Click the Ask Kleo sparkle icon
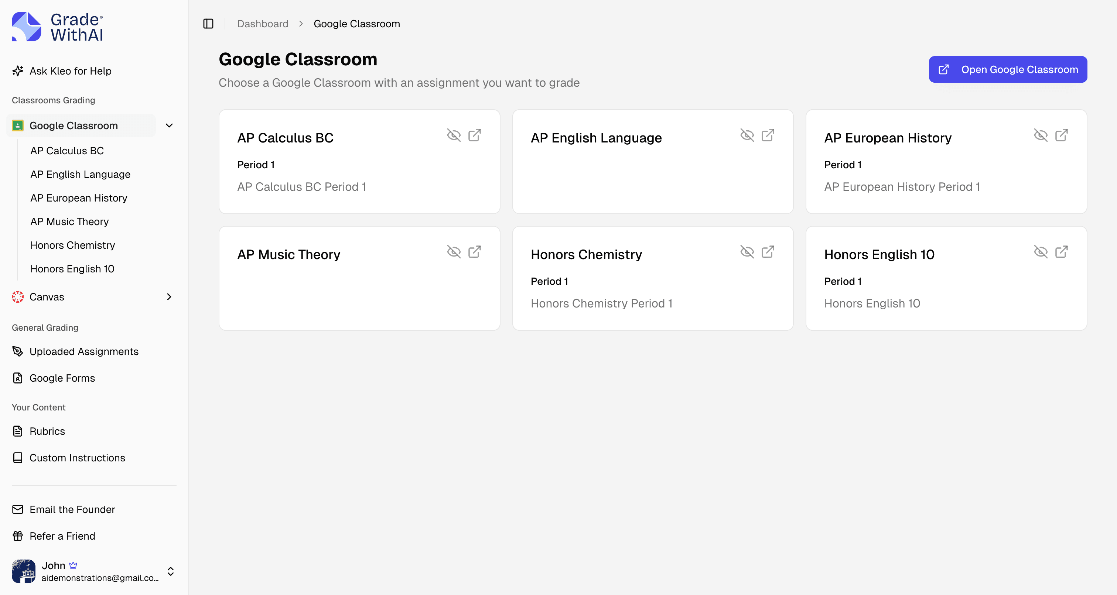Viewport: 1117px width, 595px height. (17, 70)
